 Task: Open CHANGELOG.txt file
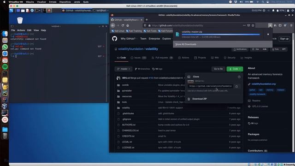130,130
